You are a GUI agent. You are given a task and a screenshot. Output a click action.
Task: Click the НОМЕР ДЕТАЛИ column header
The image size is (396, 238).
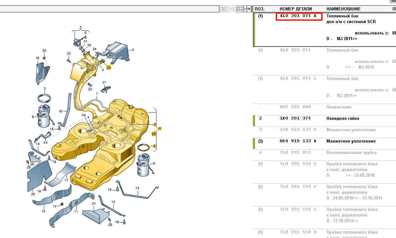[x=295, y=9]
